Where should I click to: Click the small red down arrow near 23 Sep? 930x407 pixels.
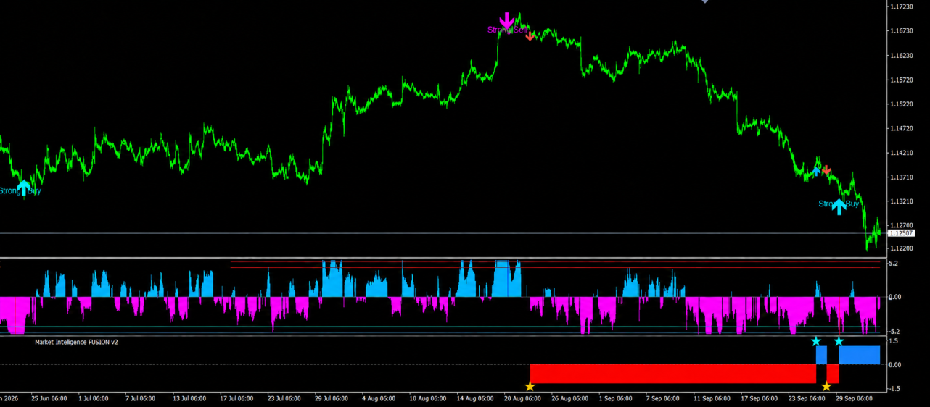click(826, 171)
